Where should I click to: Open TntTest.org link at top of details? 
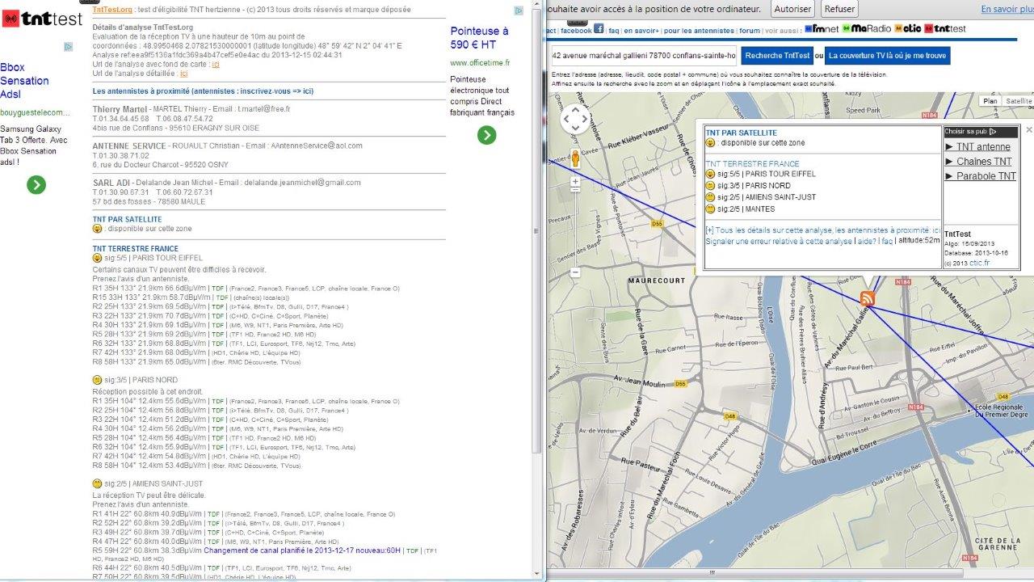coord(112,10)
